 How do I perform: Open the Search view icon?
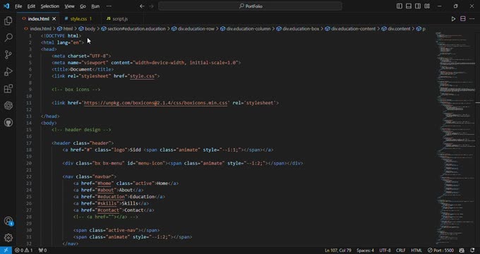click(x=8, y=37)
